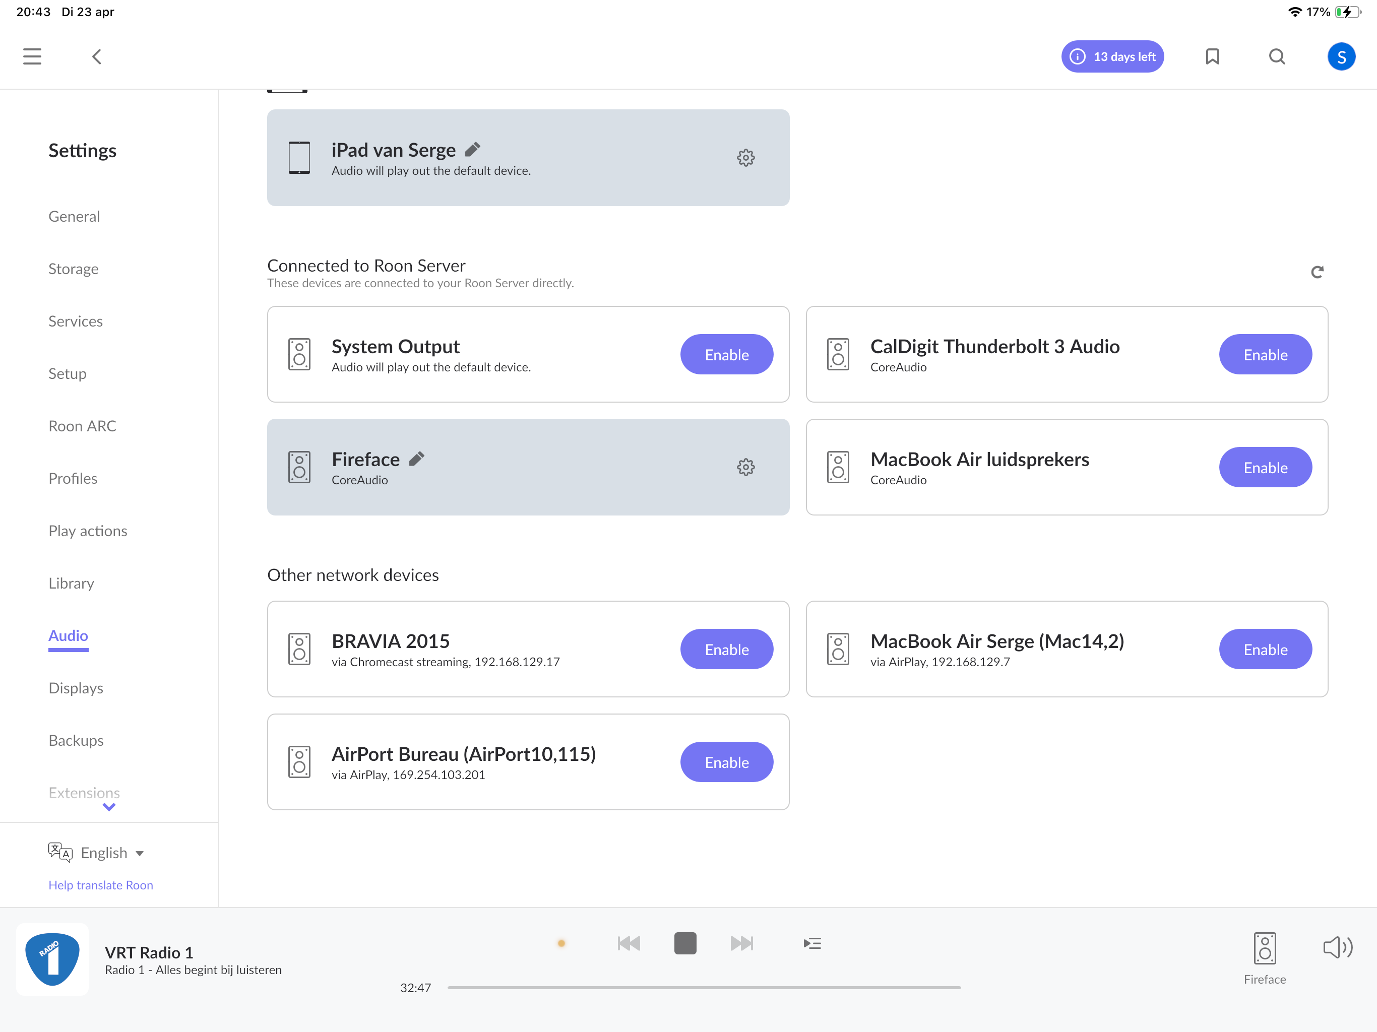Open Profiles settings
The image size is (1377, 1032).
coord(73,478)
